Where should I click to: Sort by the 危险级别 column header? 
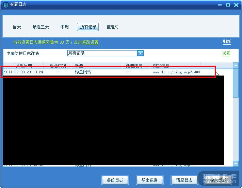click(58, 66)
